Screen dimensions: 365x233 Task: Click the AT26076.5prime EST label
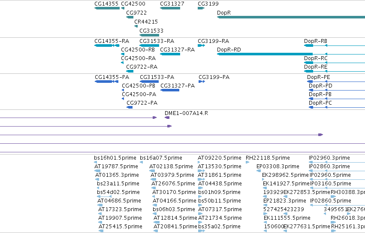173,184
